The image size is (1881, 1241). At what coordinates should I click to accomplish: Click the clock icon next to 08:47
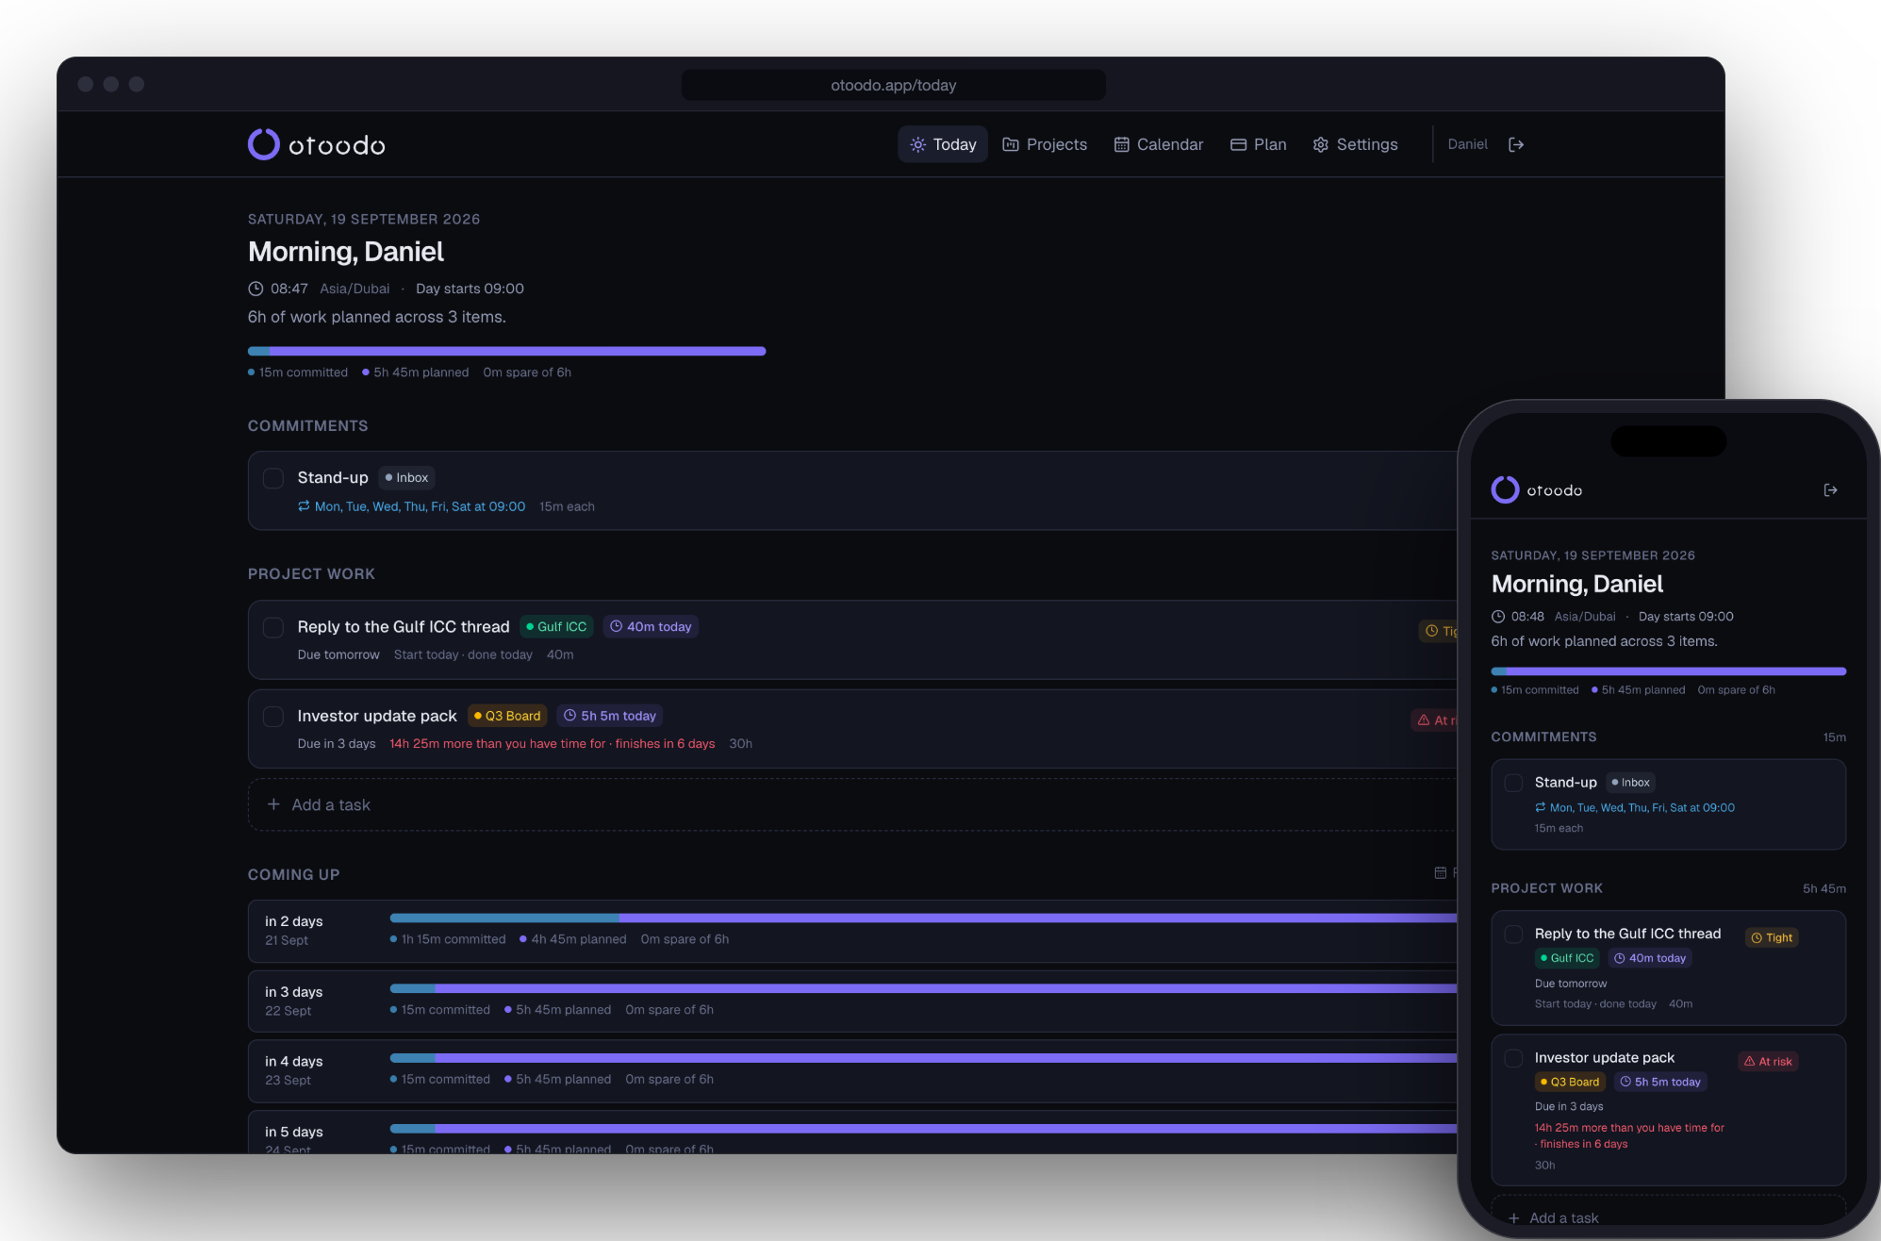pyautogui.click(x=256, y=289)
